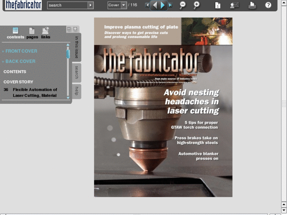Open FRONT COVER link
The height and width of the screenshot is (215, 287).
[x=21, y=51]
